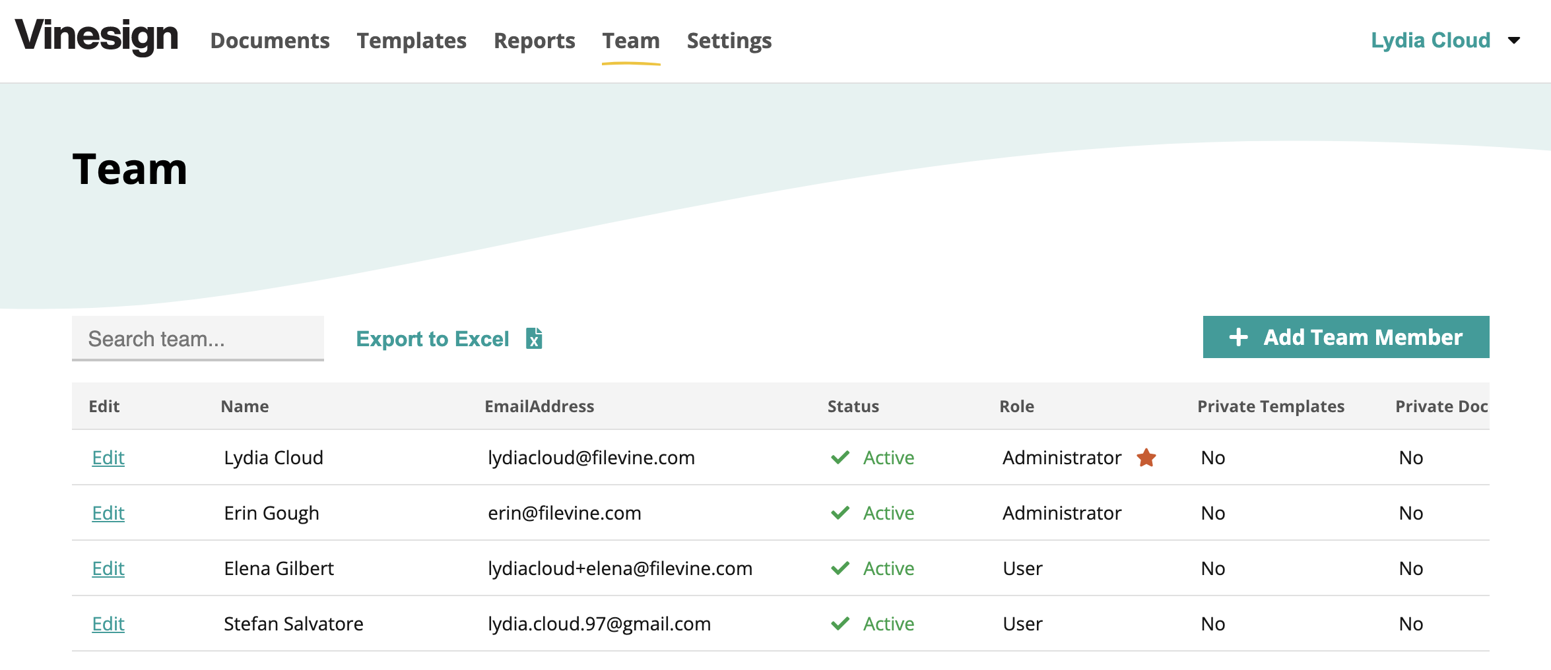The width and height of the screenshot is (1551, 670).
Task: Click Stefan Salvatore's User role text
Action: [1023, 624]
